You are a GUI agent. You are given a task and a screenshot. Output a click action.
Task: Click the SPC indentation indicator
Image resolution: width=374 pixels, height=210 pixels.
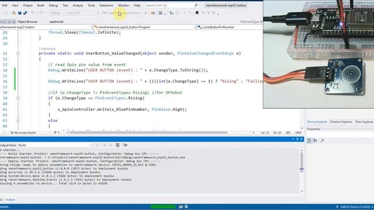click(x=288, y=132)
